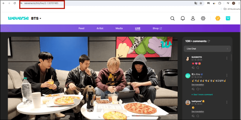Open the options dots on SUG9OTD's comment

pos(227,58)
